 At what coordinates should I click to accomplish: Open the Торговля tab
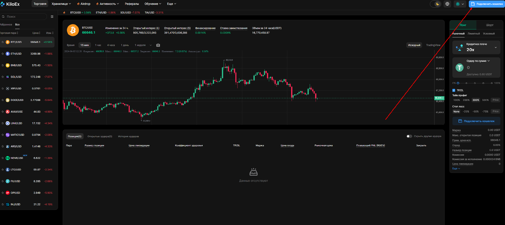coord(40,4)
